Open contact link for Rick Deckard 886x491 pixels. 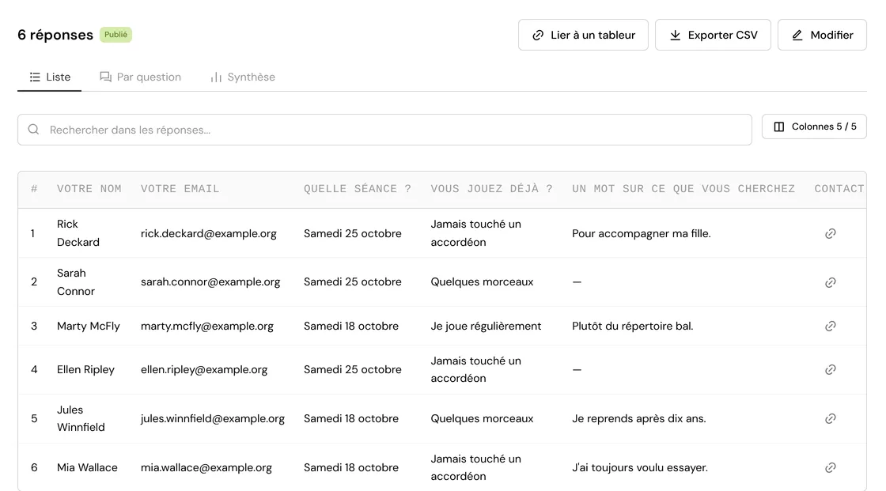[830, 233]
